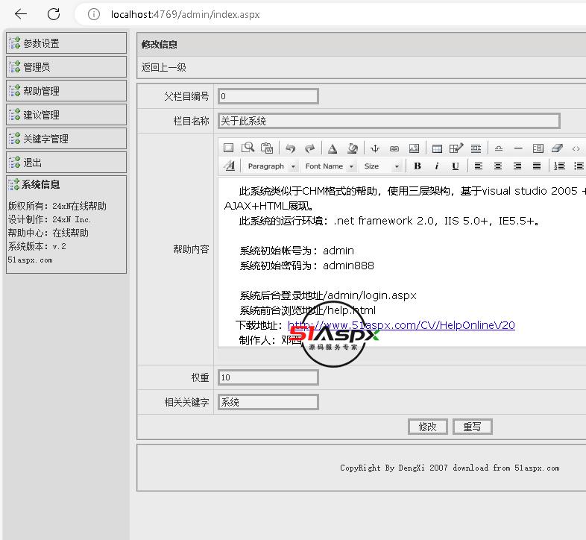This screenshot has height=540, width=586.
Task: Open 帮助管理 in the sidebar
Action: point(66,91)
